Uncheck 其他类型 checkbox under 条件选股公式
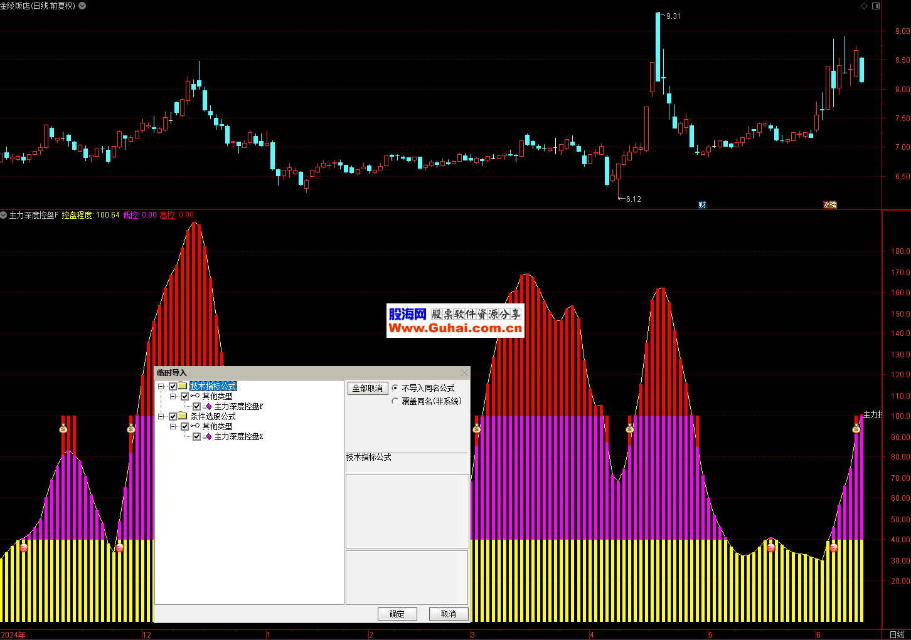The width and height of the screenshot is (911, 640). click(x=184, y=427)
